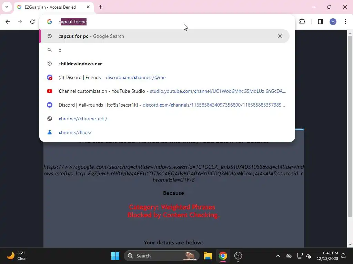Screen dimensions: 353x264
Task: Close the E2Guardian - Access Denied tab
Action: (x=88, y=7)
